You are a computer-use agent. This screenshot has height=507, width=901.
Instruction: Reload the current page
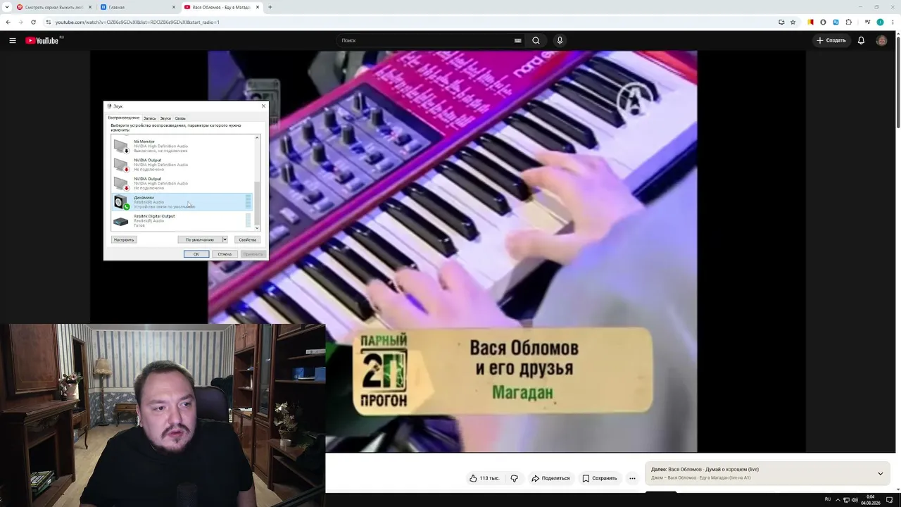coord(33,22)
